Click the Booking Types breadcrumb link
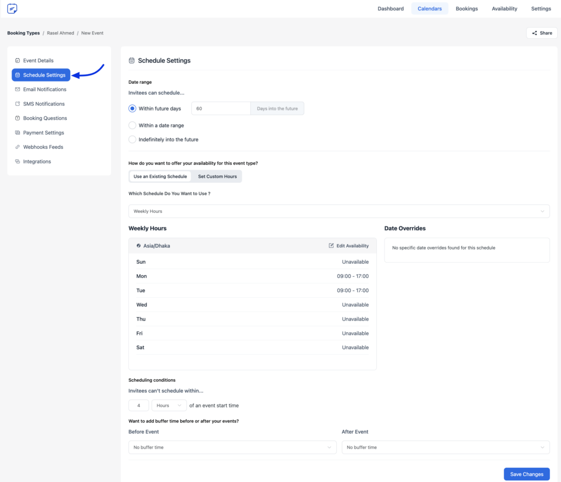Screen dimensions: 561x482 coord(23,33)
